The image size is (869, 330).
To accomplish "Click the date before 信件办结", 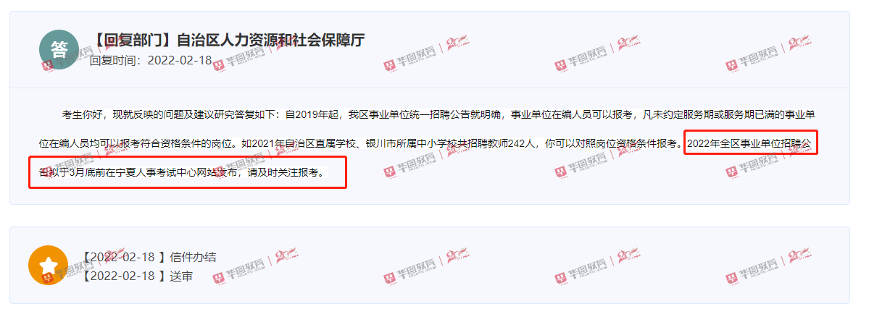I will pos(124,257).
